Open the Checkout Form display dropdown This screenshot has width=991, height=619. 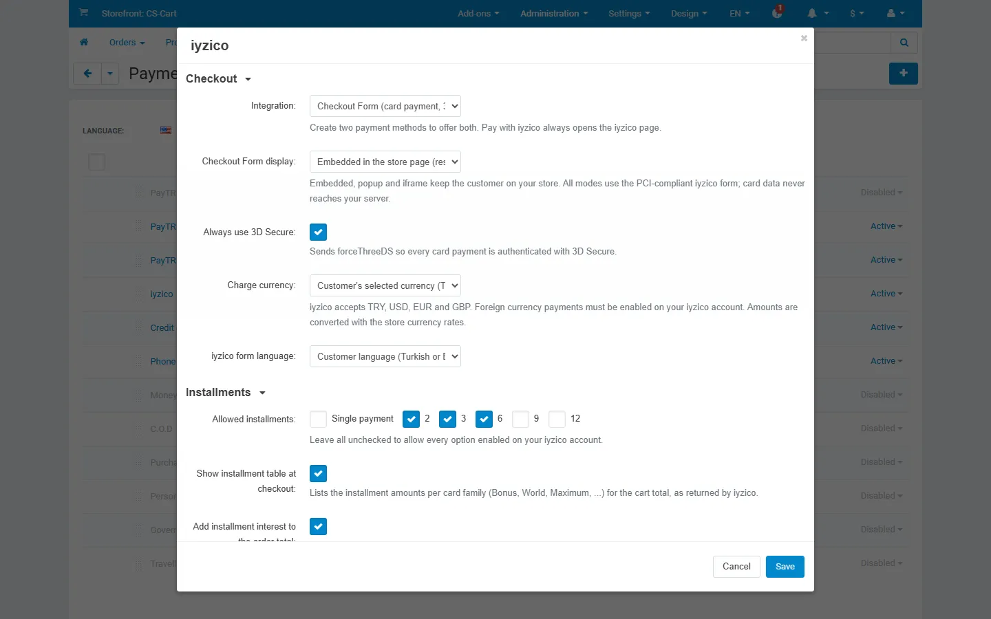click(385, 162)
